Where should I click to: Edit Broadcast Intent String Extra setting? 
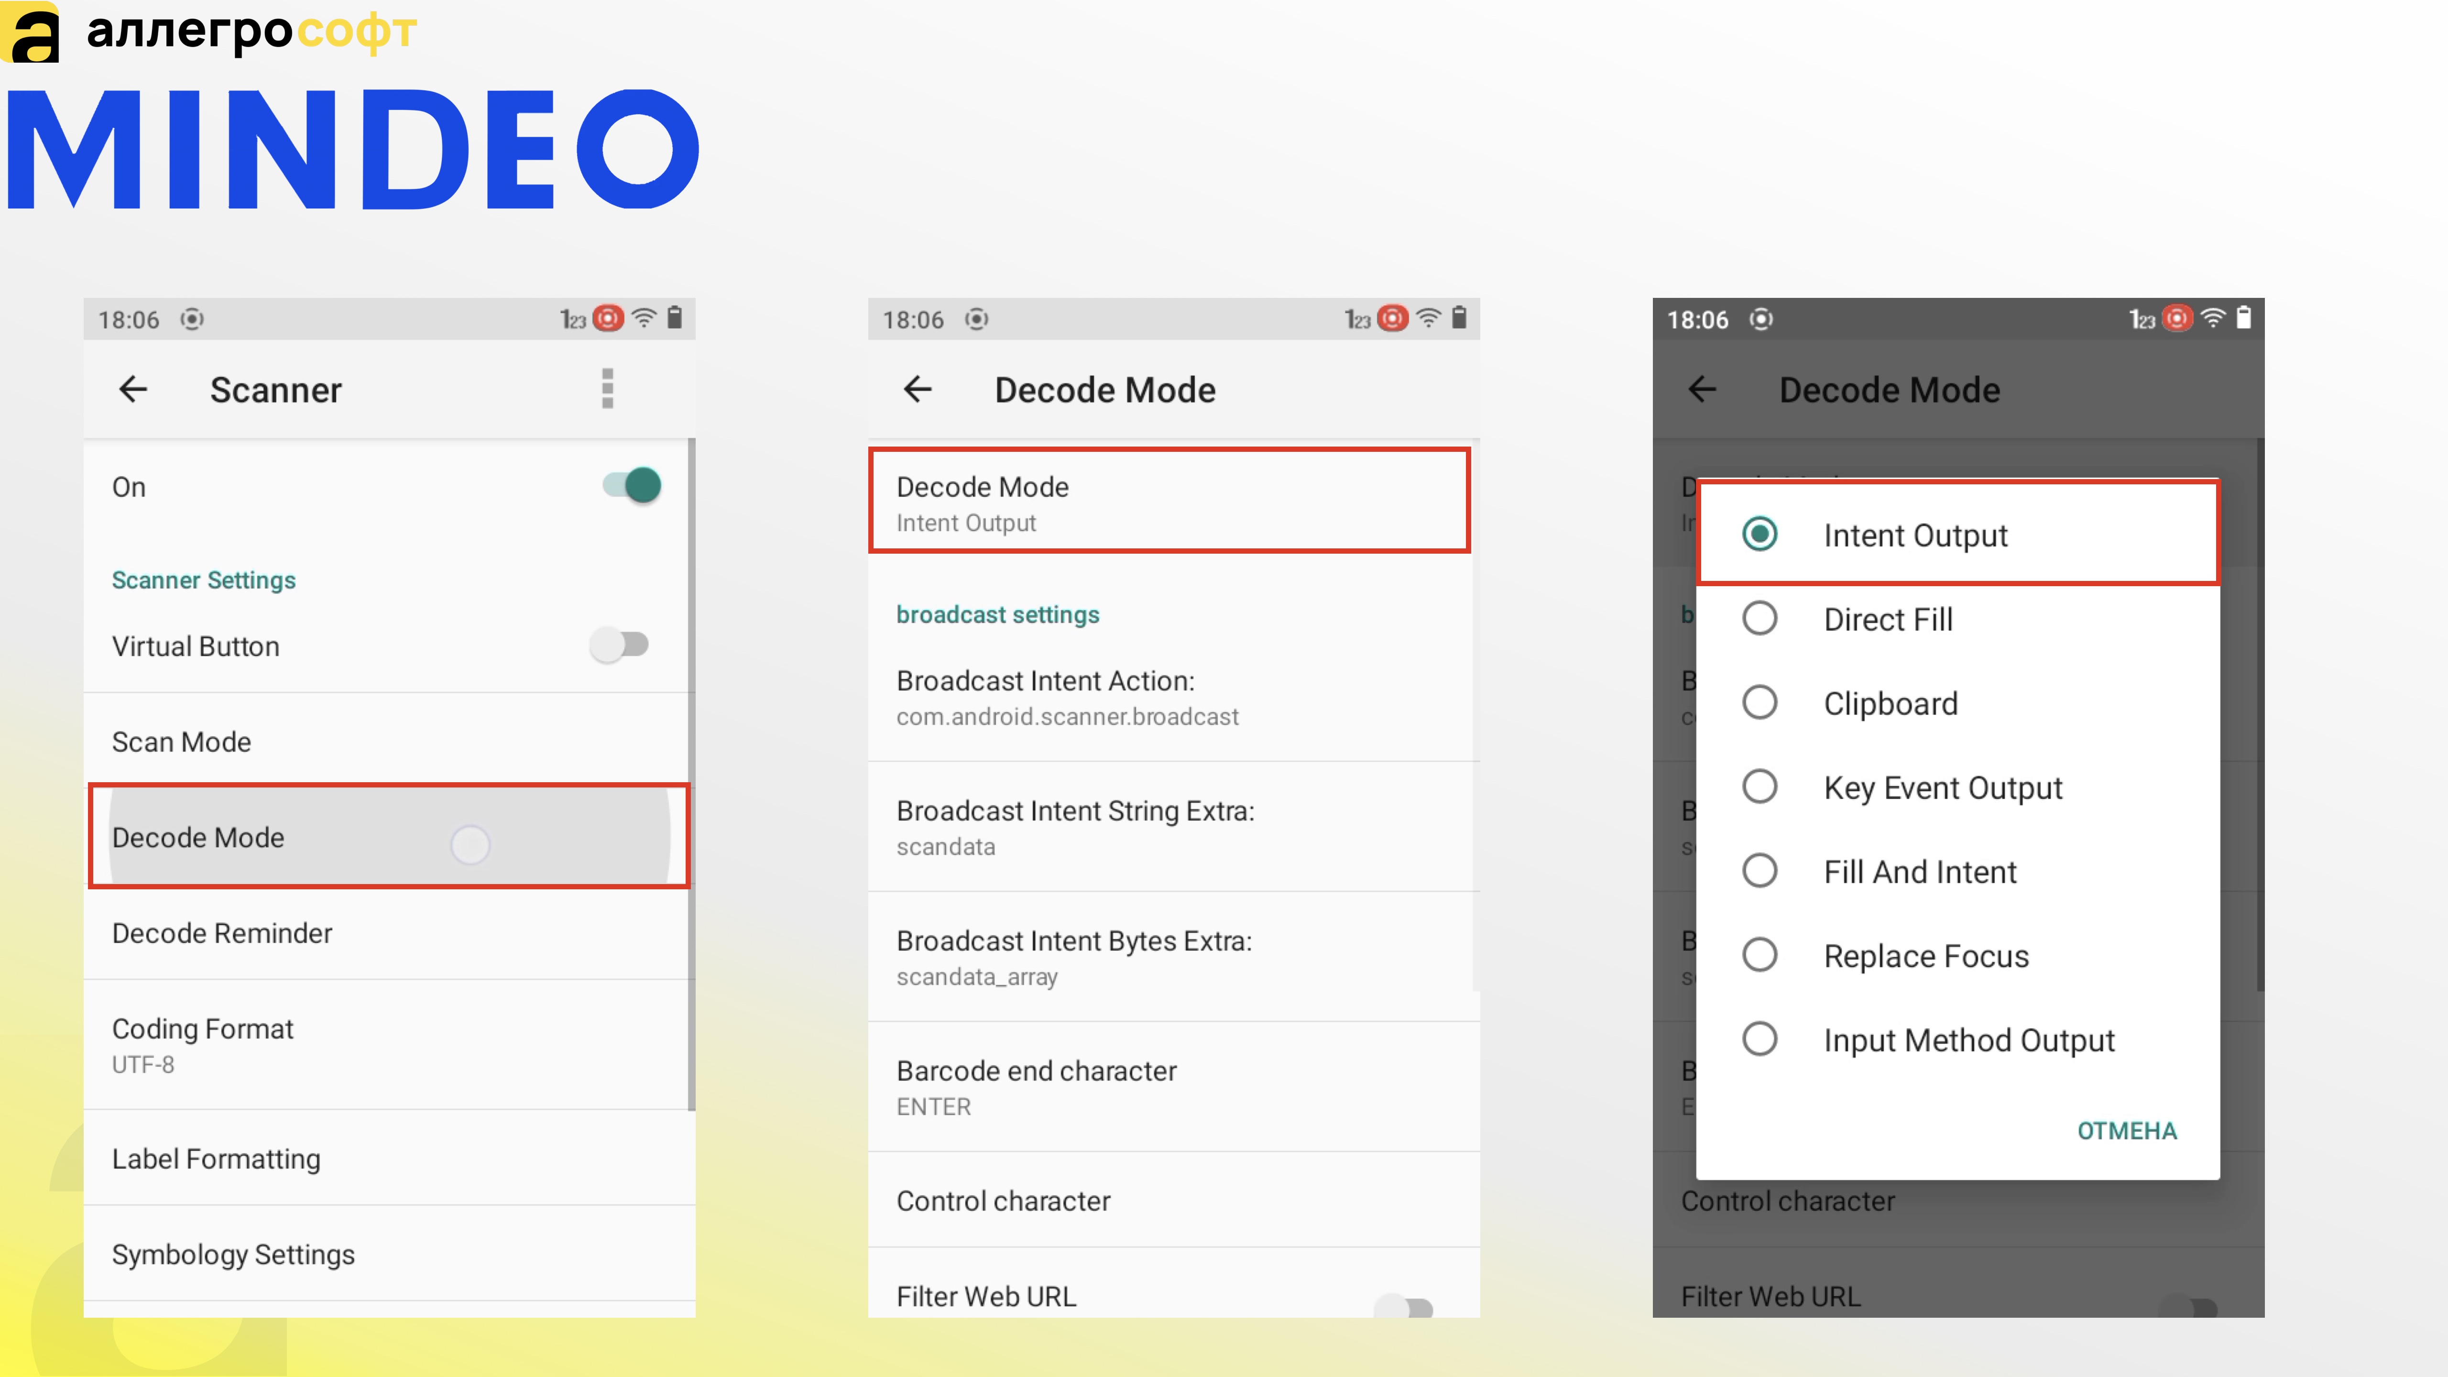tap(1174, 827)
